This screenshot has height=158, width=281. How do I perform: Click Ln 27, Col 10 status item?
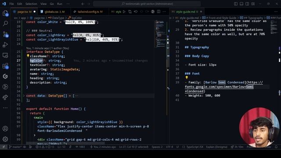click(x=133, y=147)
